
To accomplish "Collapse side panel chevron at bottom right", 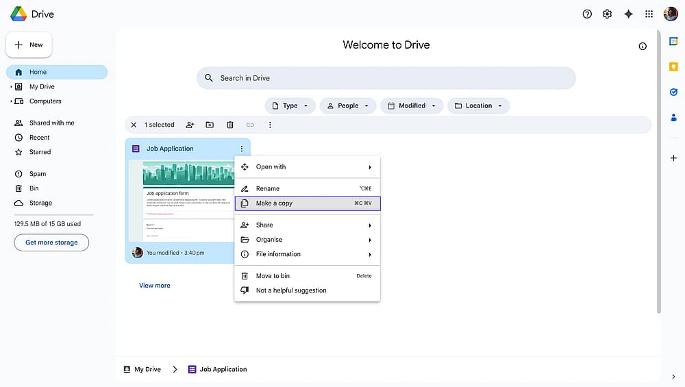I will point(673,377).
